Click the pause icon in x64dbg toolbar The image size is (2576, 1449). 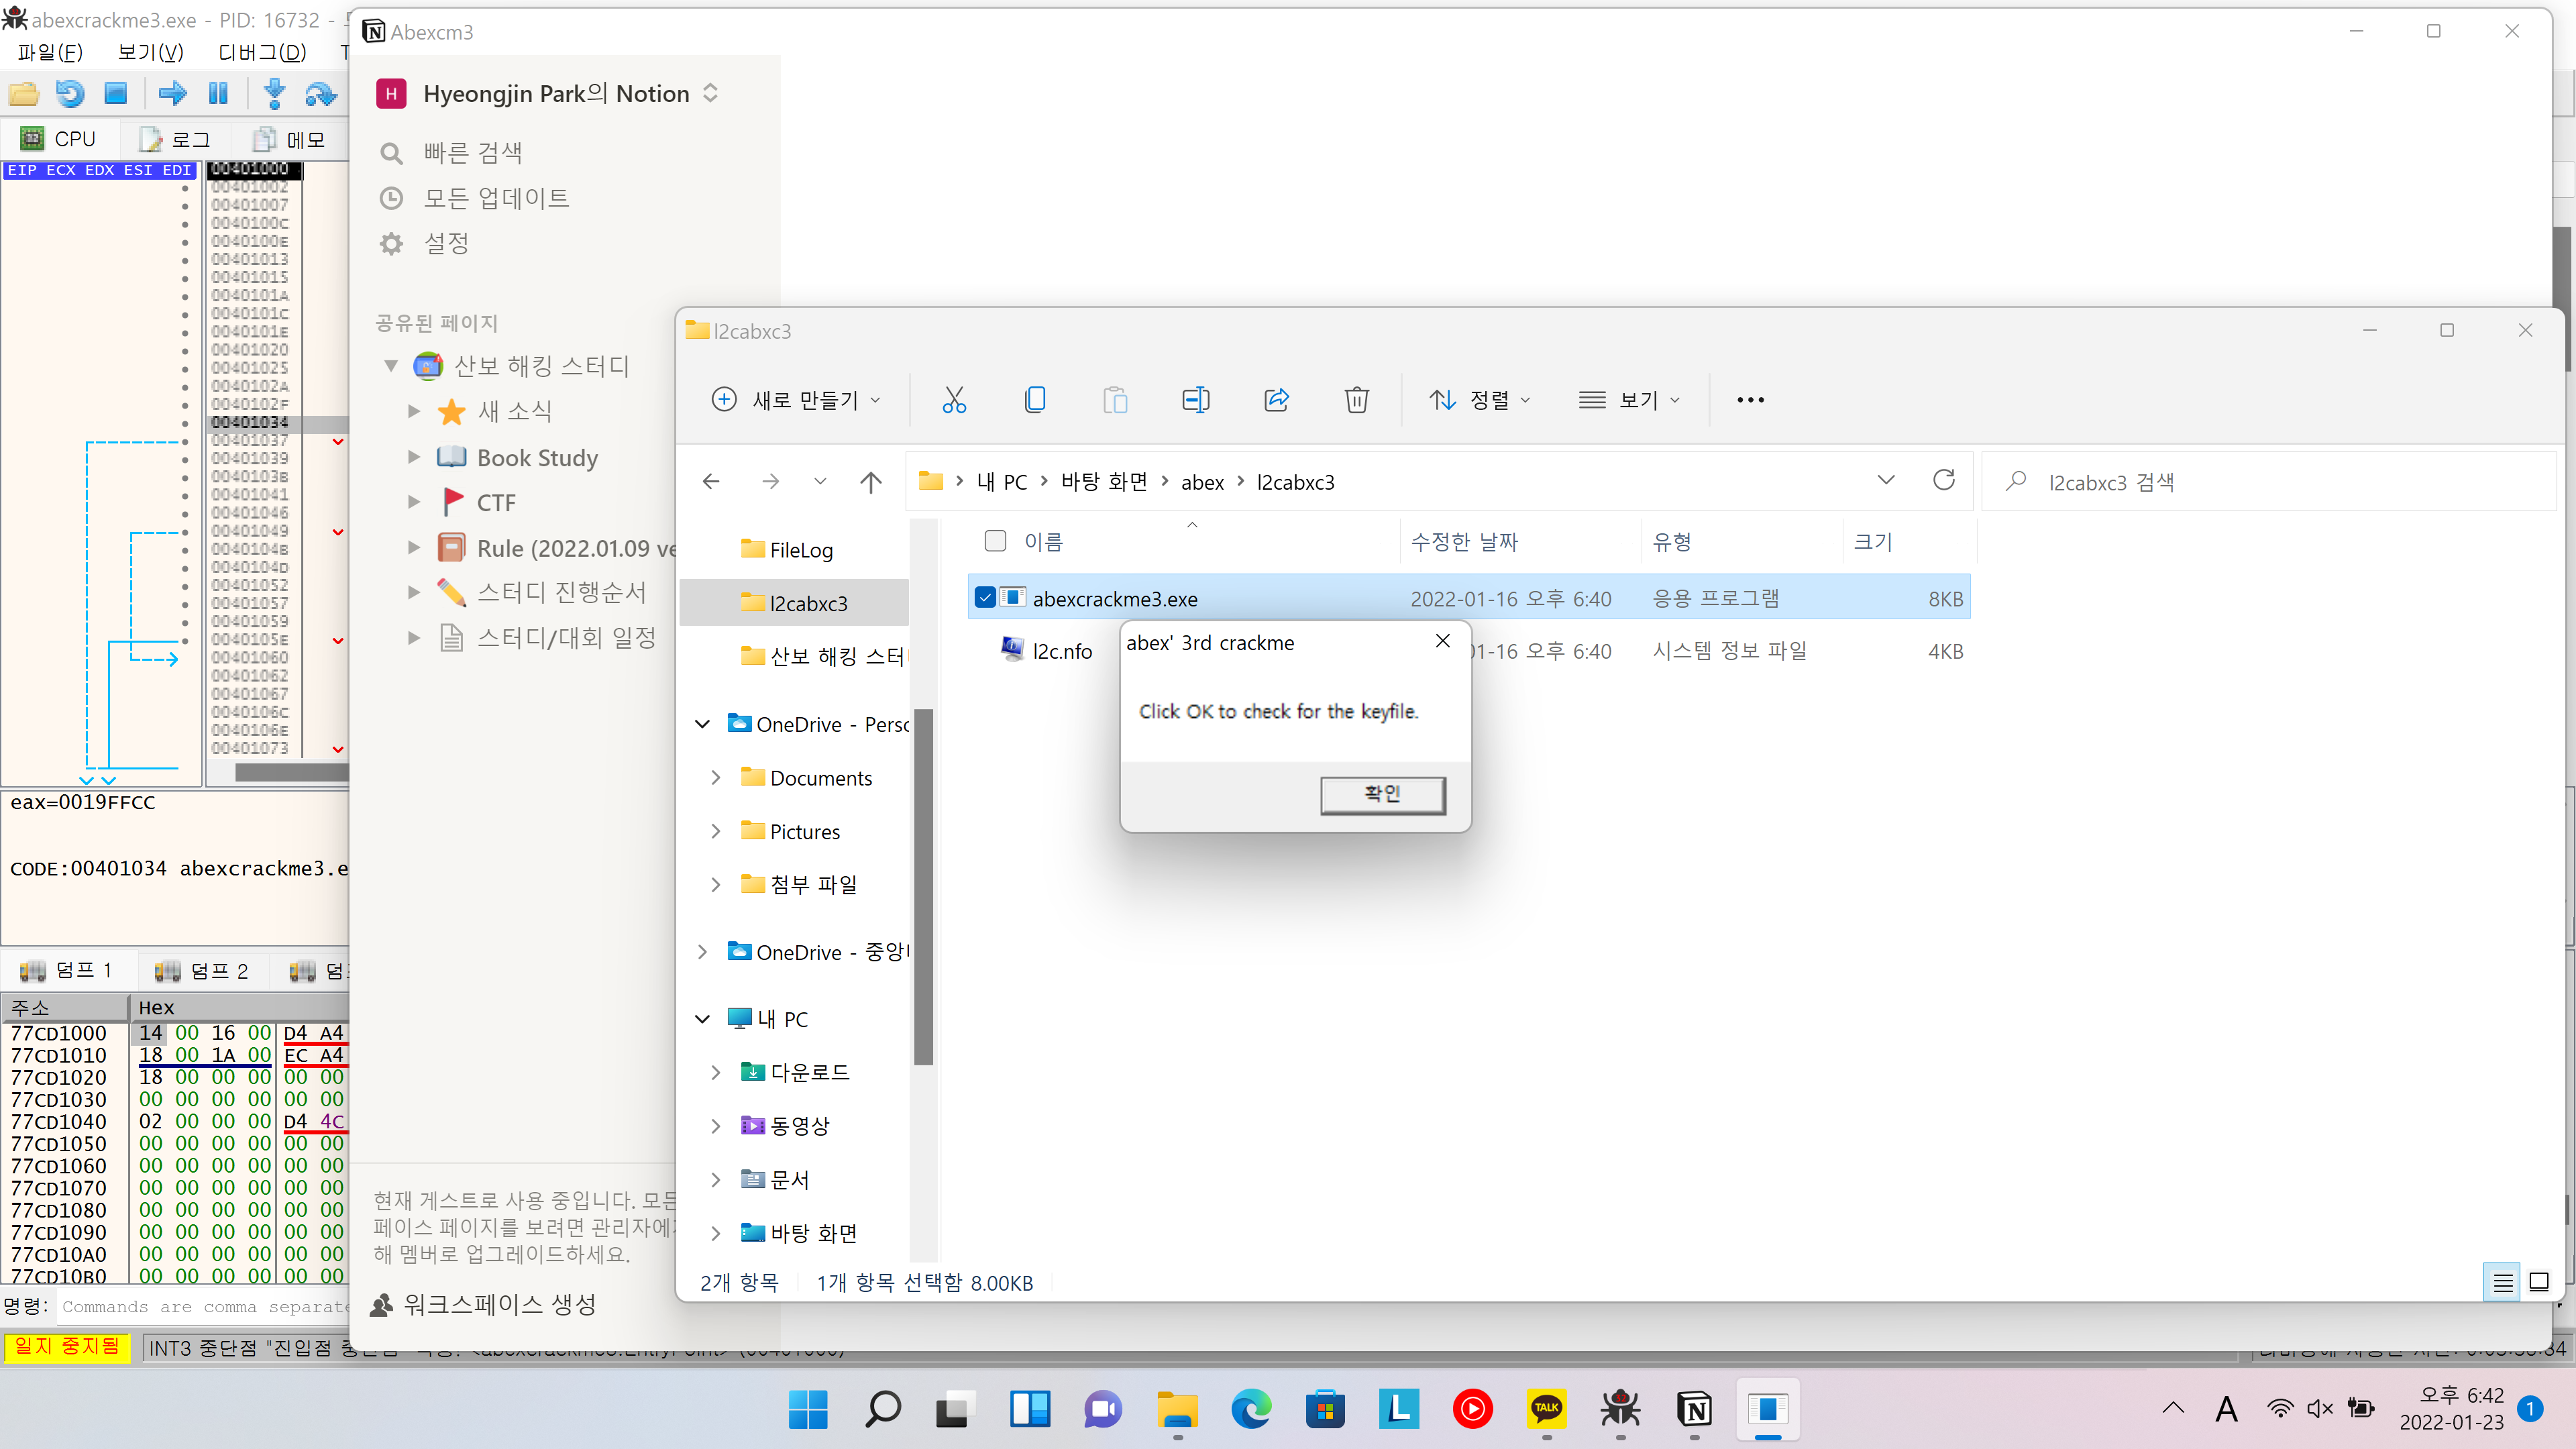coord(218,94)
